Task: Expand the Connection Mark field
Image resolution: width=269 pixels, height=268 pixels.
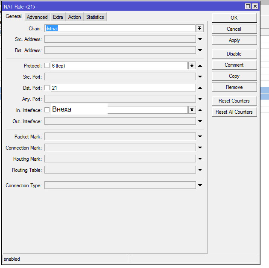Action: click(200, 147)
